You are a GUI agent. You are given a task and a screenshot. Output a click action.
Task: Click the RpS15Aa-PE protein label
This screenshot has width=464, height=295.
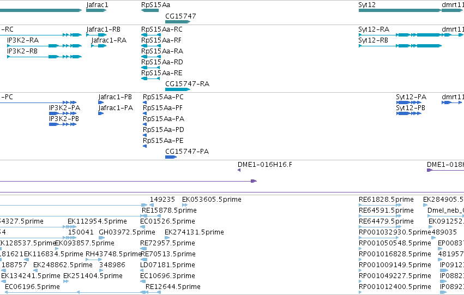[x=163, y=141]
